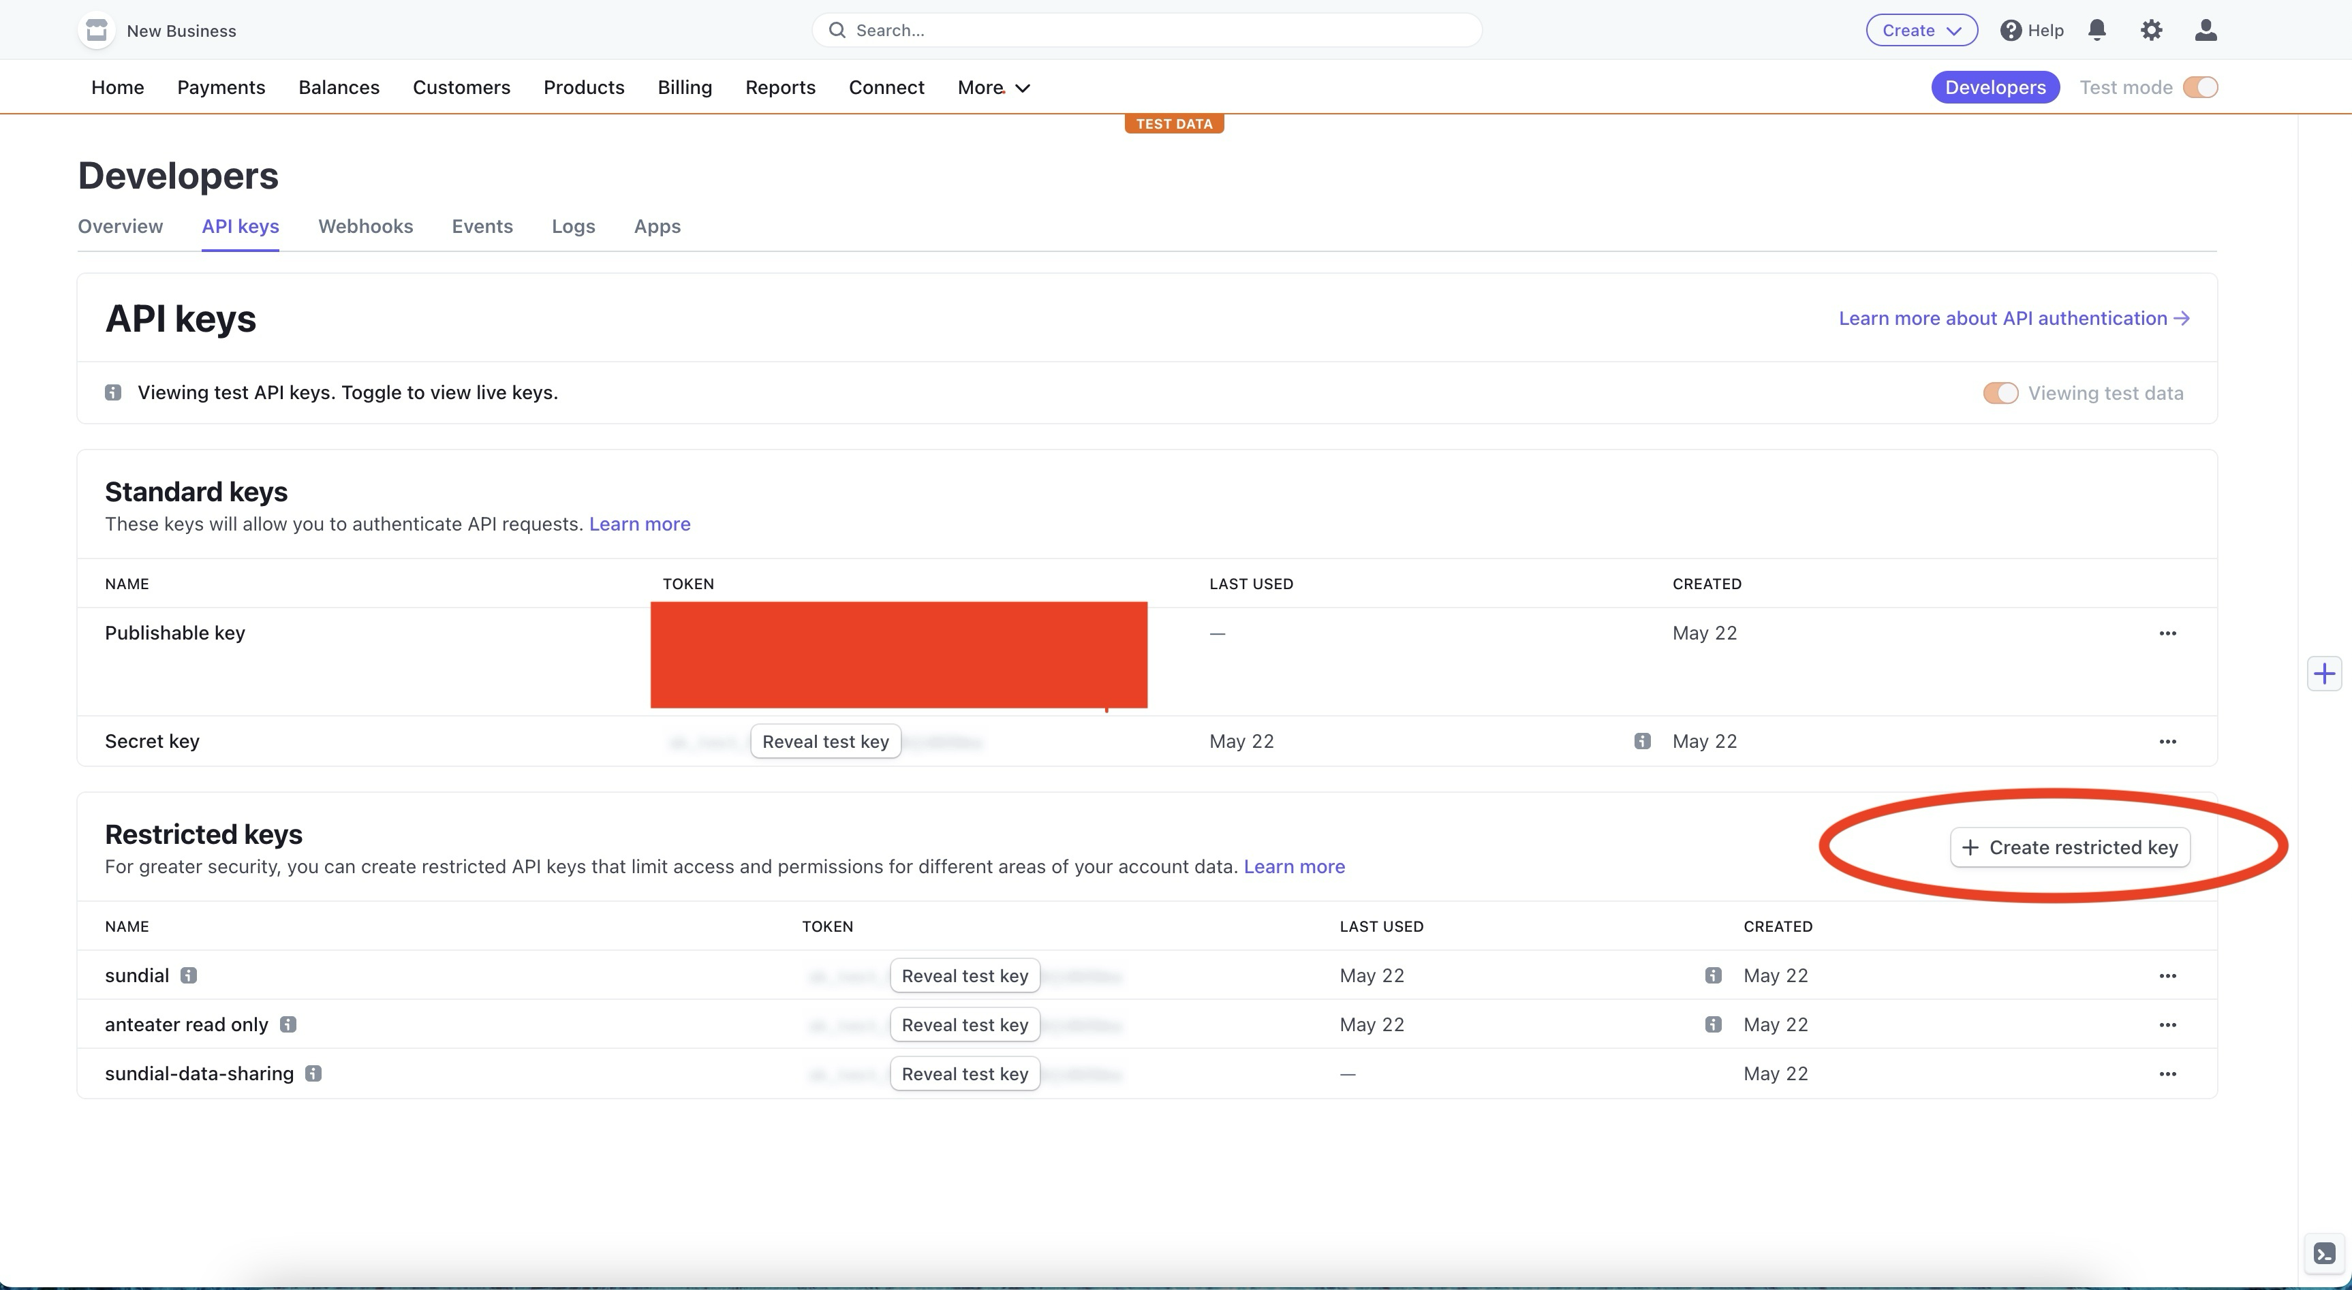This screenshot has height=1290, width=2352.
Task: Click the info icon beside sundial
Action: (188, 975)
